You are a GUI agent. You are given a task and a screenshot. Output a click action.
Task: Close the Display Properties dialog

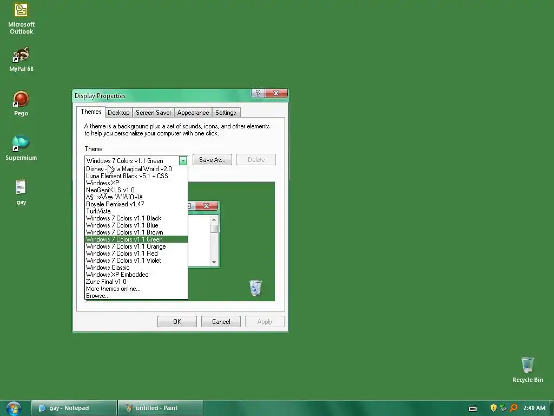click(276, 93)
